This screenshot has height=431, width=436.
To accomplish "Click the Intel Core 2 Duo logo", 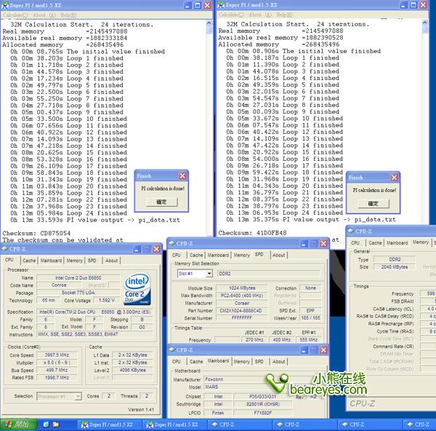I will click(137, 288).
